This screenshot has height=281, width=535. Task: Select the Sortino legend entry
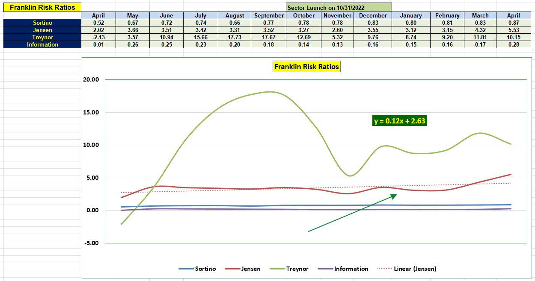tap(205, 269)
